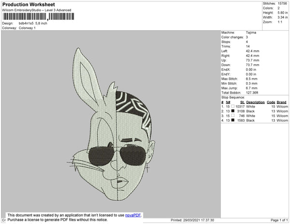The image size is (290, 224).
Task: Click the Left value '42.4 mm'
Action: 252,51
